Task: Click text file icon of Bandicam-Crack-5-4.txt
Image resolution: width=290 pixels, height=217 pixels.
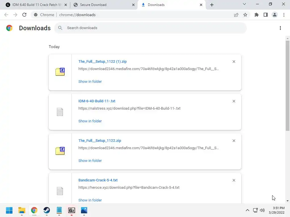Action: coord(60,191)
